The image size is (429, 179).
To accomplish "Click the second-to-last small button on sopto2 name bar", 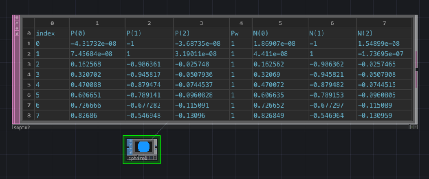I will pos(412,127).
